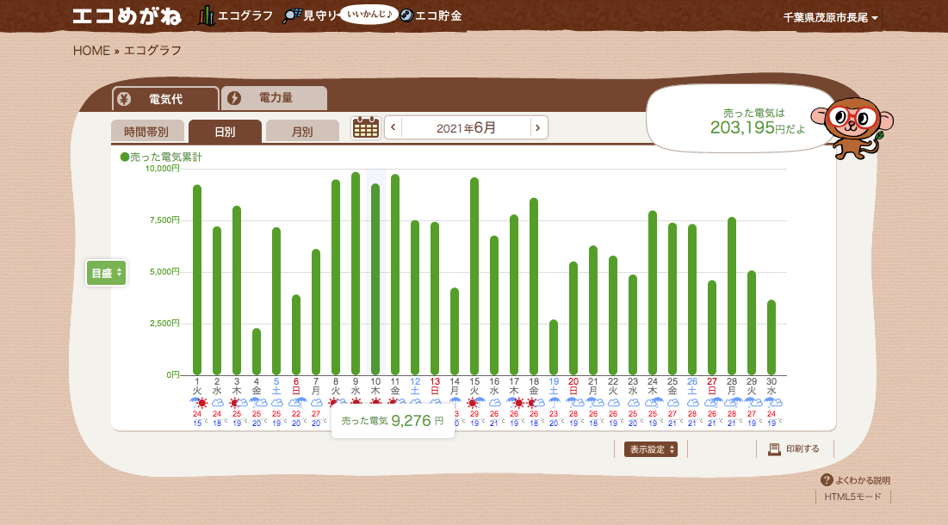Expand the 千葉県茂原市長尾 site dropdown

pos(830,17)
